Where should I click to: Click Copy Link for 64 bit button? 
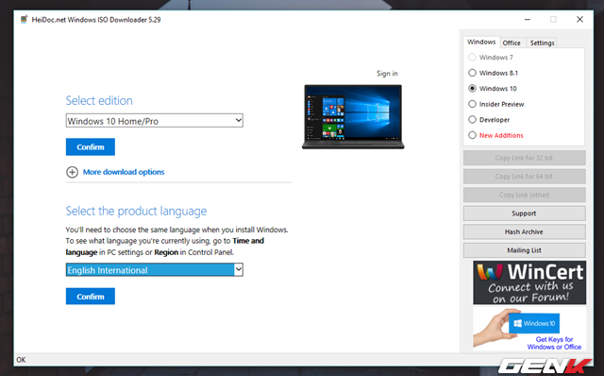(x=525, y=177)
